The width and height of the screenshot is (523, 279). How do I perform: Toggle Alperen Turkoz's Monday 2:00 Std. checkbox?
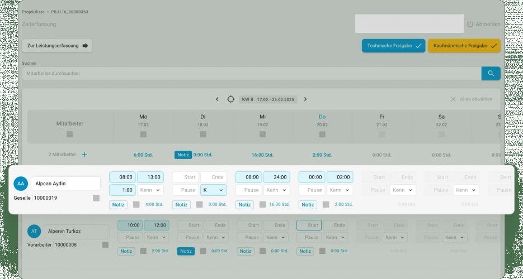pyautogui.click(x=143, y=251)
